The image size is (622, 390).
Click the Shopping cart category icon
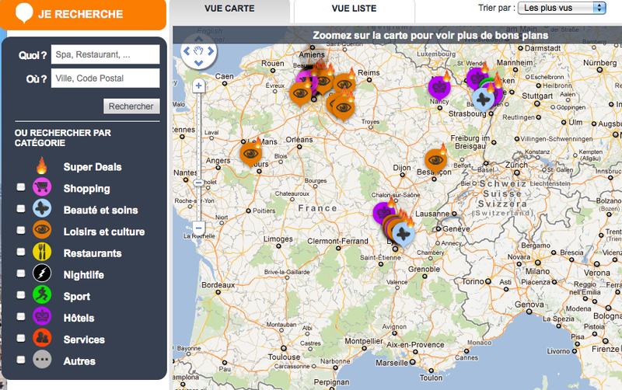(42, 188)
